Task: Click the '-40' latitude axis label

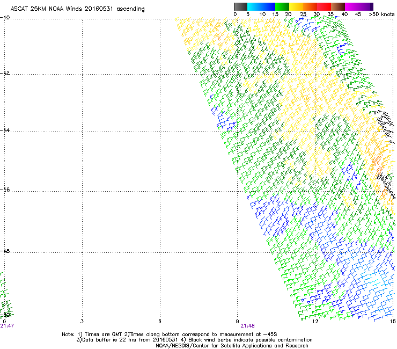Action: (5, 18)
